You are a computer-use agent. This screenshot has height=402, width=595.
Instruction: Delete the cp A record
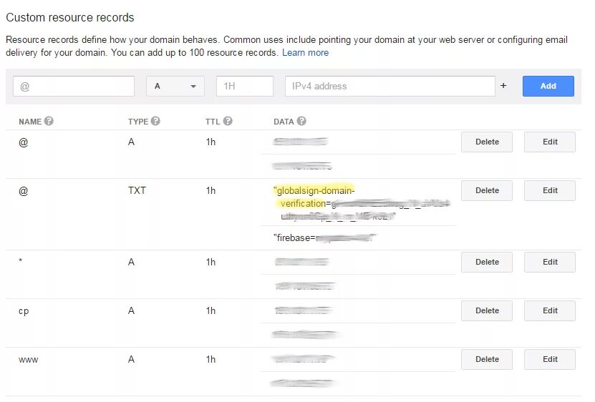(x=487, y=310)
